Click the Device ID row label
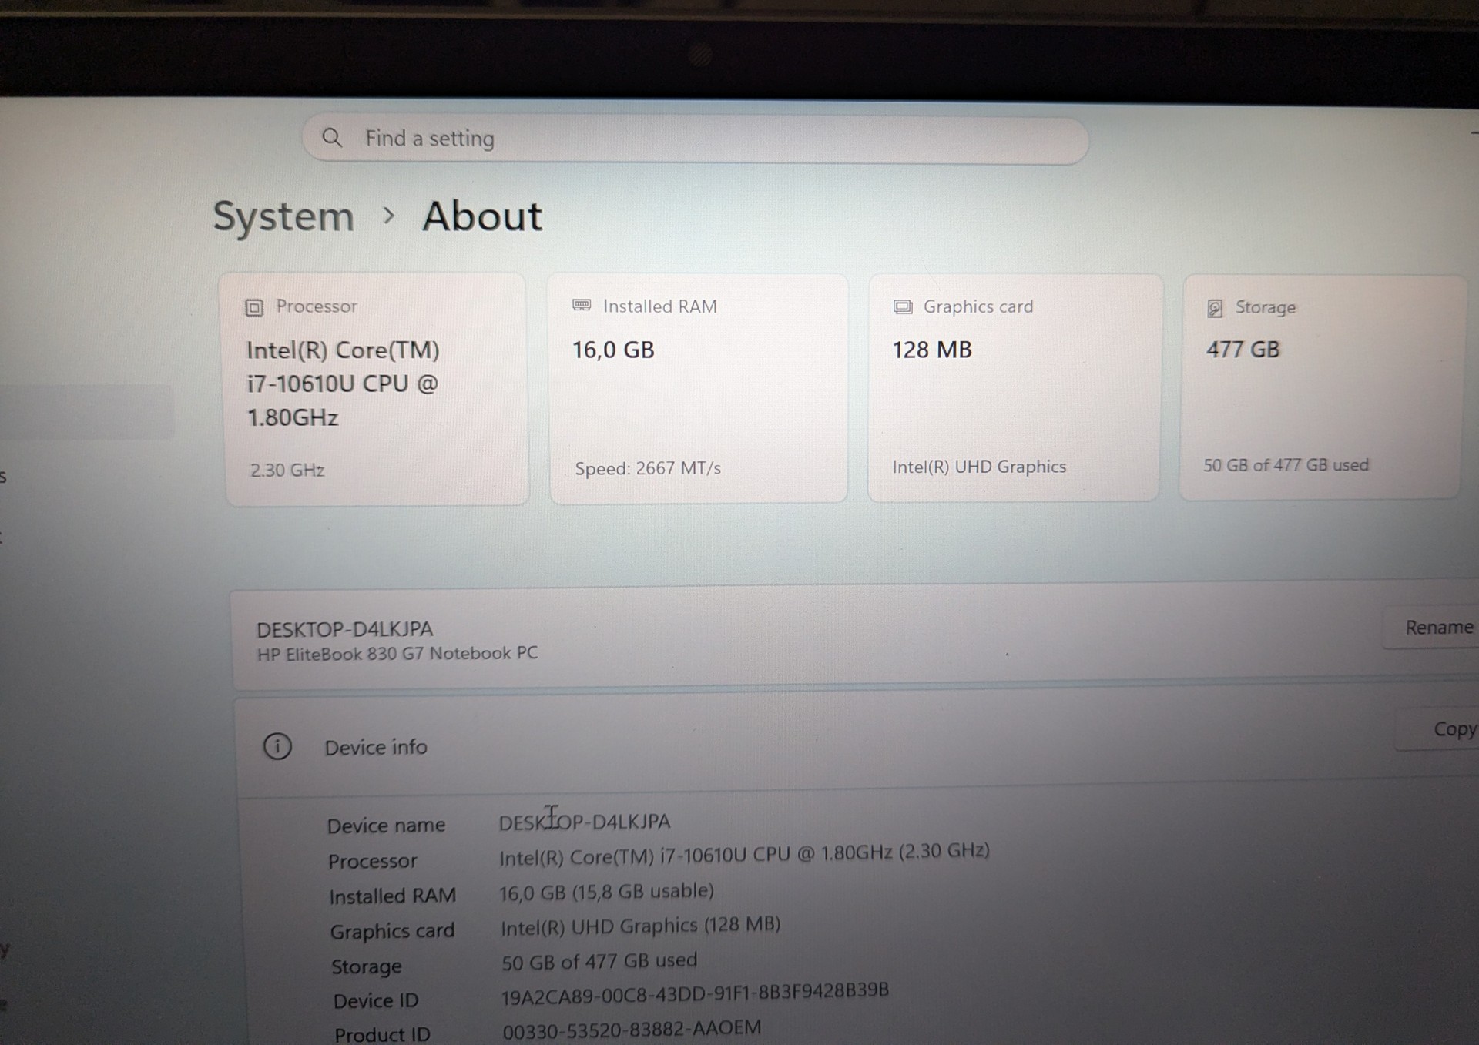Viewport: 1479px width, 1045px height. click(x=376, y=1001)
